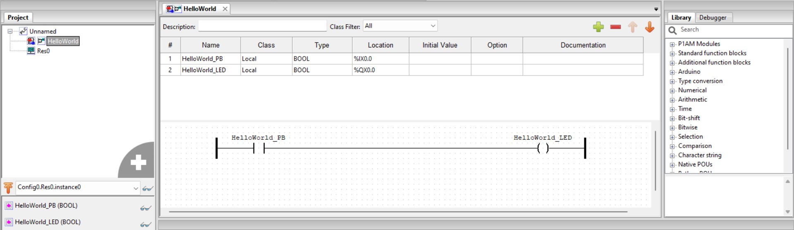
Task: Open the Class Filter dropdown
Action: [400, 26]
